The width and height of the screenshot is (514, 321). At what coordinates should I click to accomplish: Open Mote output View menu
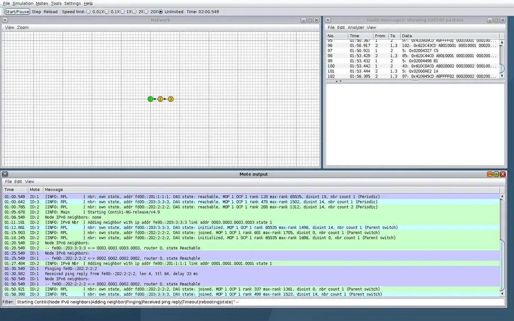[30, 181]
